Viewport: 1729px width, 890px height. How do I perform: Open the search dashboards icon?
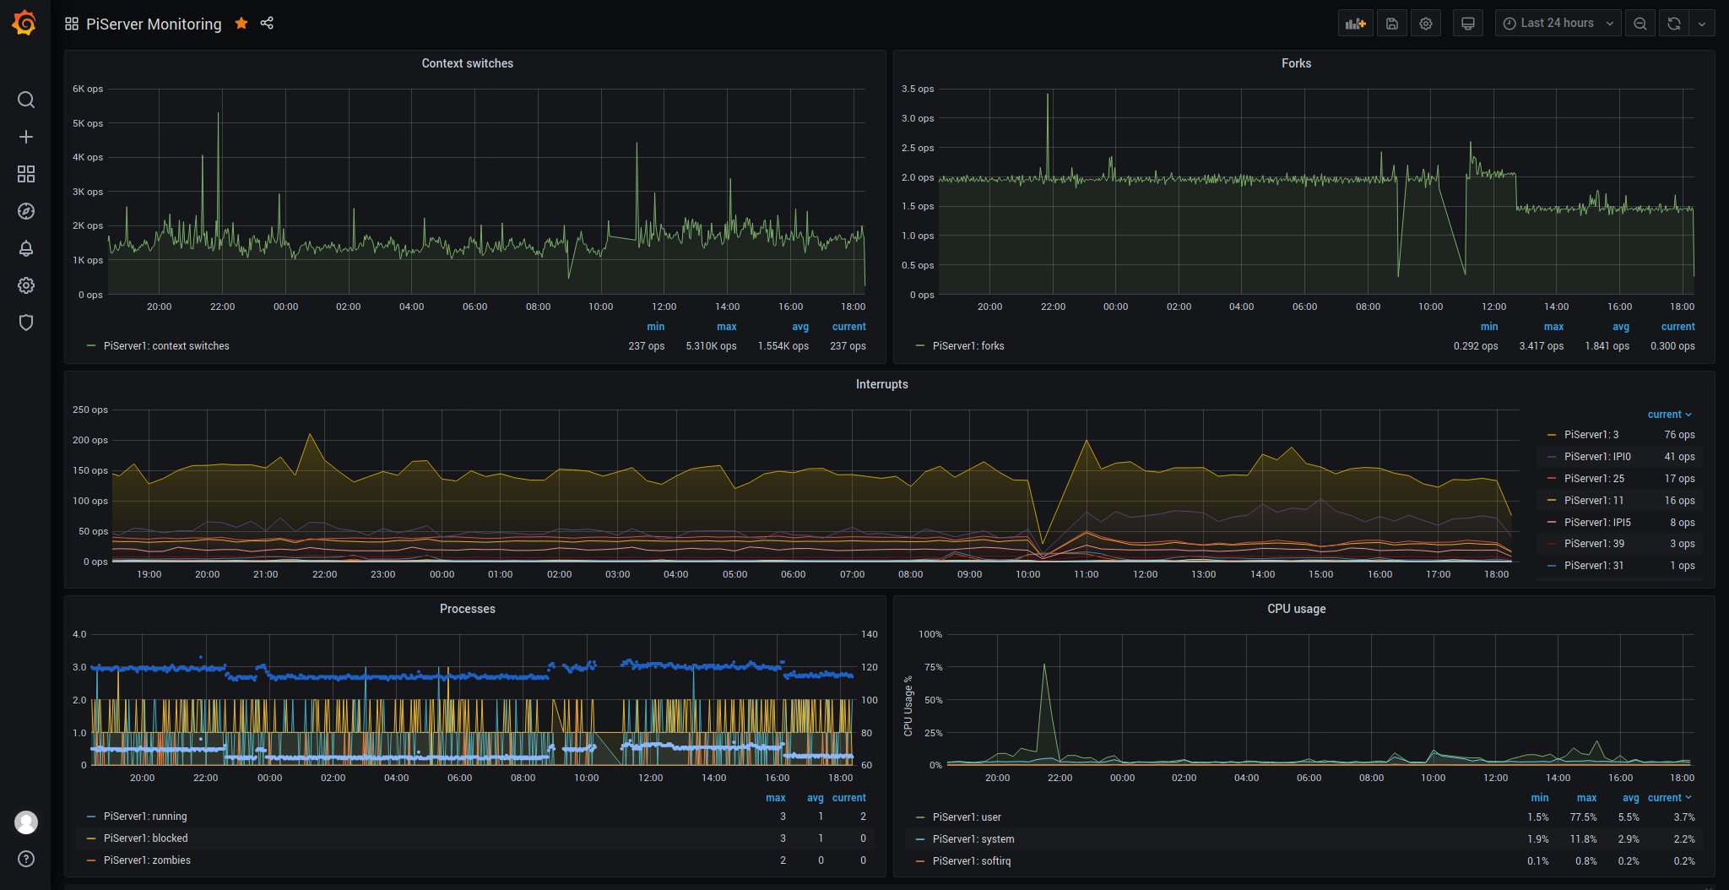[x=26, y=100]
